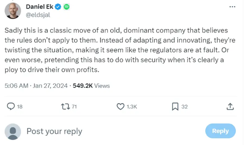Click the gray default user avatar
Image resolution: width=249 pixels, height=145 pixels.
pos(13,132)
